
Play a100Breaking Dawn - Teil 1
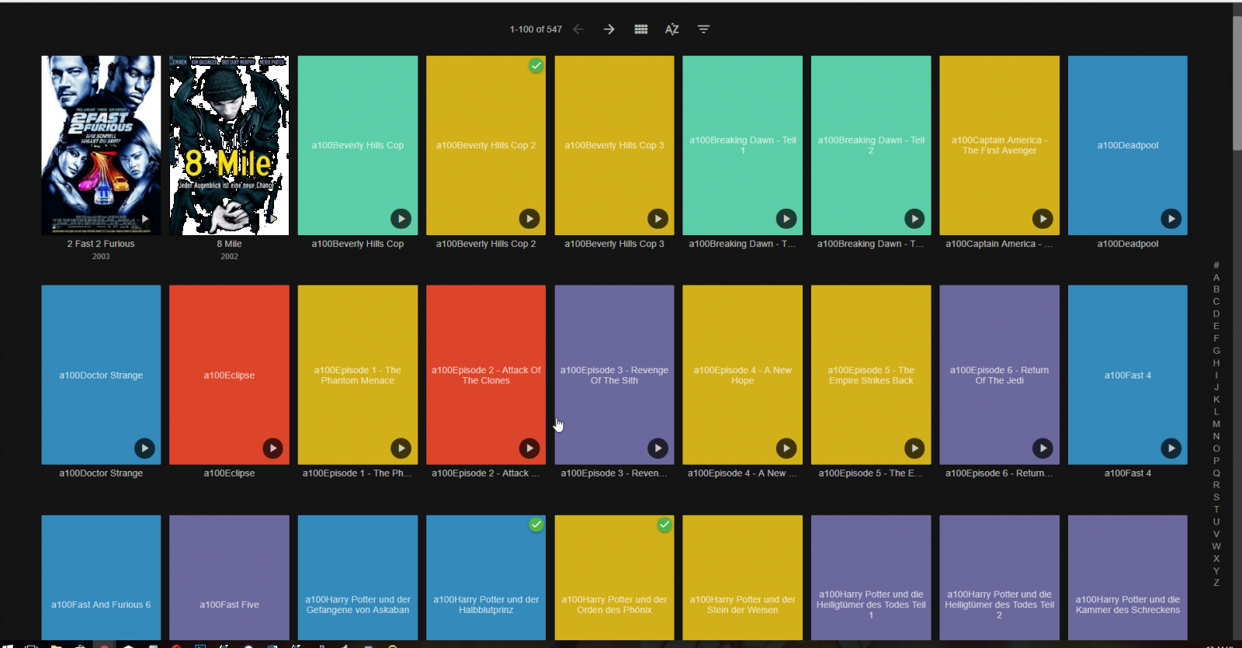tap(786, 219)
